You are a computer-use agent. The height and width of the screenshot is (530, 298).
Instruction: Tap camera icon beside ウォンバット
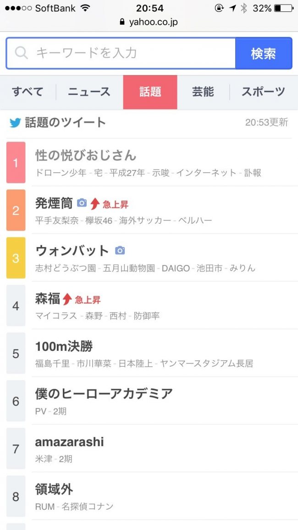pyautogui.click(x=120, y=250)
